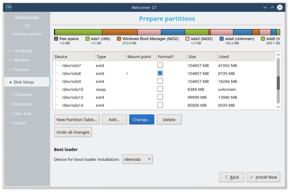Select the /dev/sda10 swap partition row

tap(164, 89)
